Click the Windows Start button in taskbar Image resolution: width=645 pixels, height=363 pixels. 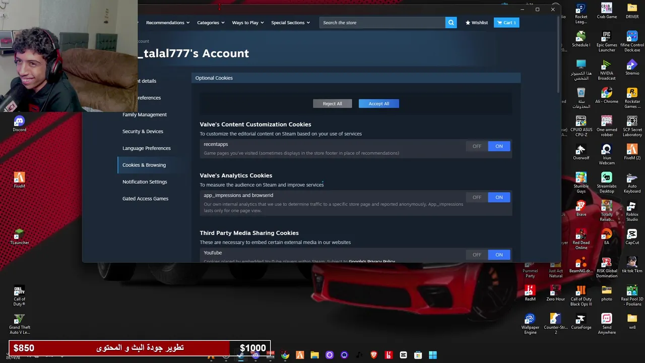click(433, 355)
